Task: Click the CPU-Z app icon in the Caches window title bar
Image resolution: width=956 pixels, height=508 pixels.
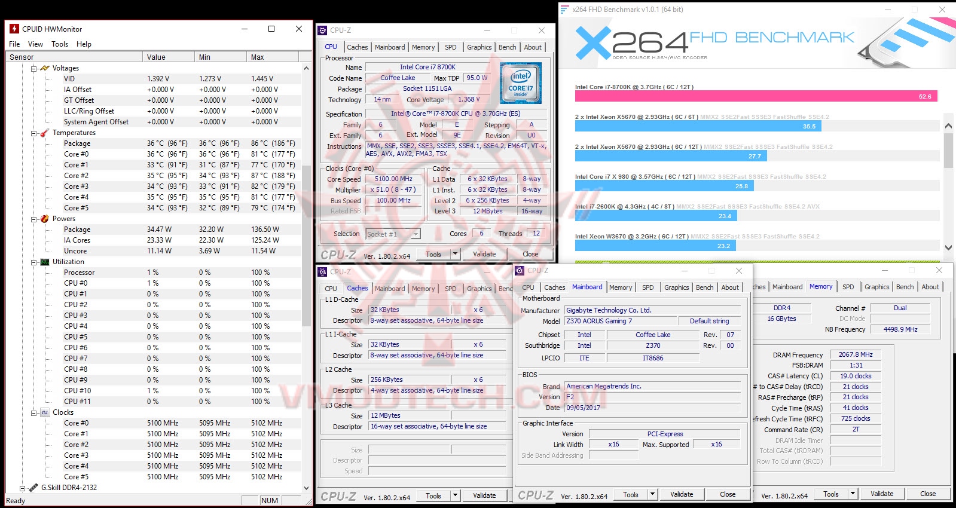Action: (323, 271)
